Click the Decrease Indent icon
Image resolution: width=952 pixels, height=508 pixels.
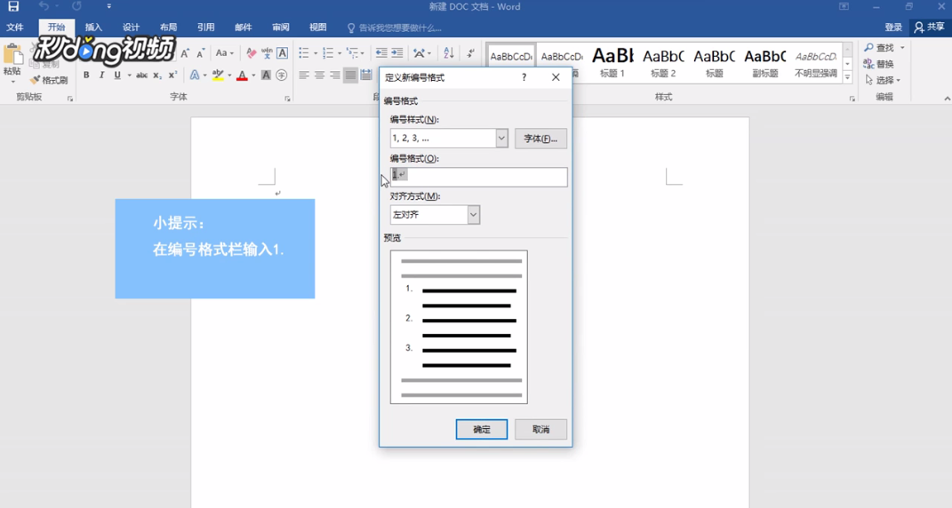pyautogui.click(x=381, y=53)
